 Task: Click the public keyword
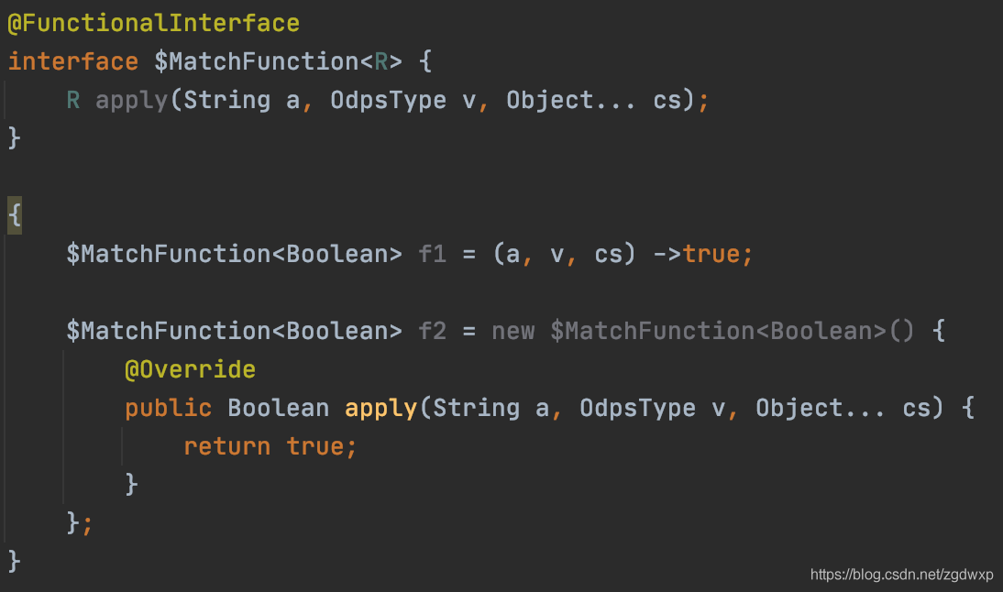168,408
